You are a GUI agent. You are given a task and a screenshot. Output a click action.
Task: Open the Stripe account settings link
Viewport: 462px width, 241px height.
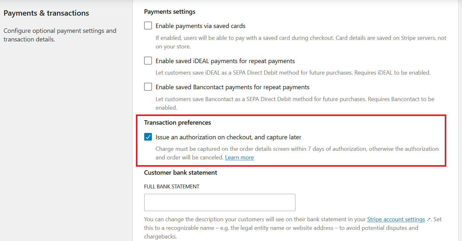coord(396,219)
